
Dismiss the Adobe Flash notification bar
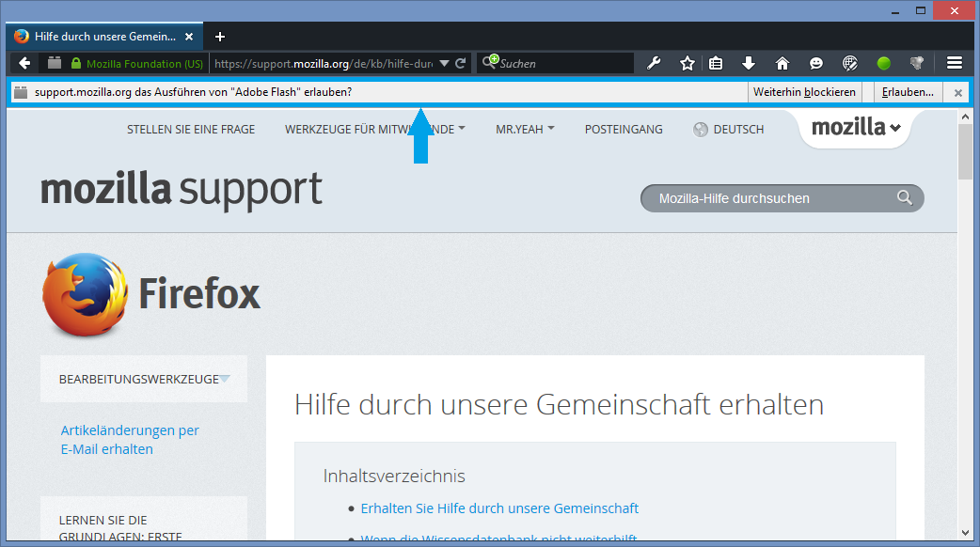tap(958, 92)
